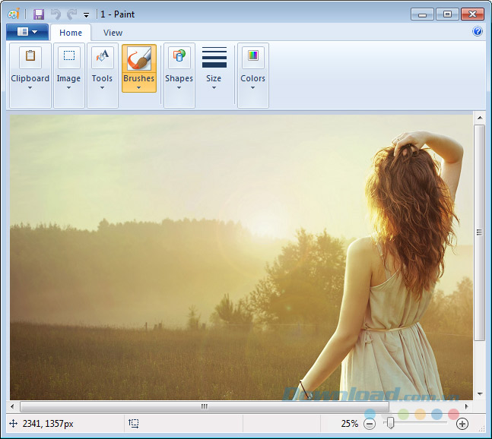Open the Paint Help question mark
This screenshot has height=439, width=492.
pos(478,32)
